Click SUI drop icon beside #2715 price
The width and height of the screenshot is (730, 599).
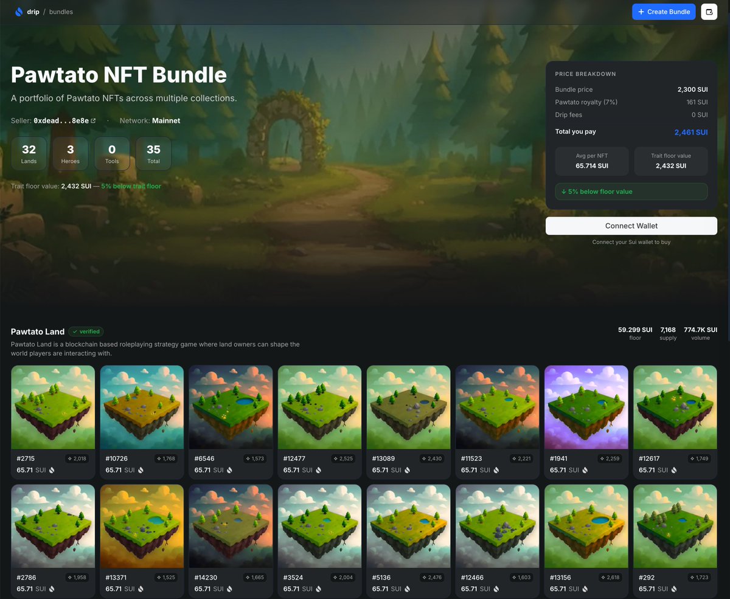tap(52, 470)
